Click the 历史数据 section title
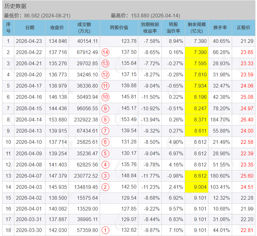The height and width of the screenshot is (236, 257). [x=15, y=6]
